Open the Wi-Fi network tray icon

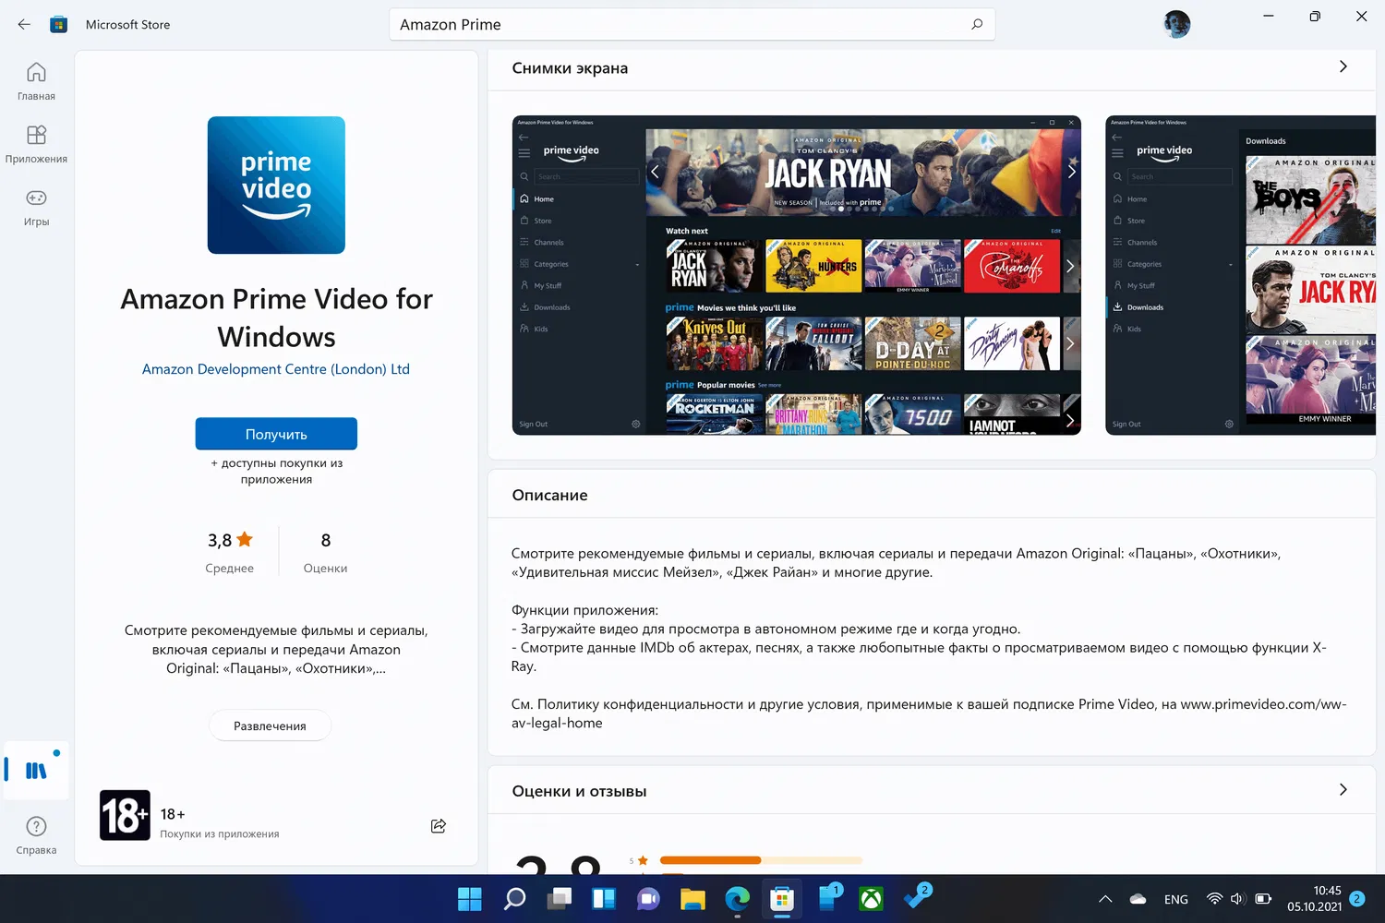click(x=1214, y=899)
